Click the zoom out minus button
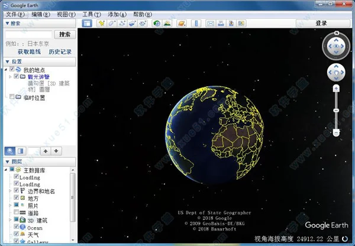 336,132
